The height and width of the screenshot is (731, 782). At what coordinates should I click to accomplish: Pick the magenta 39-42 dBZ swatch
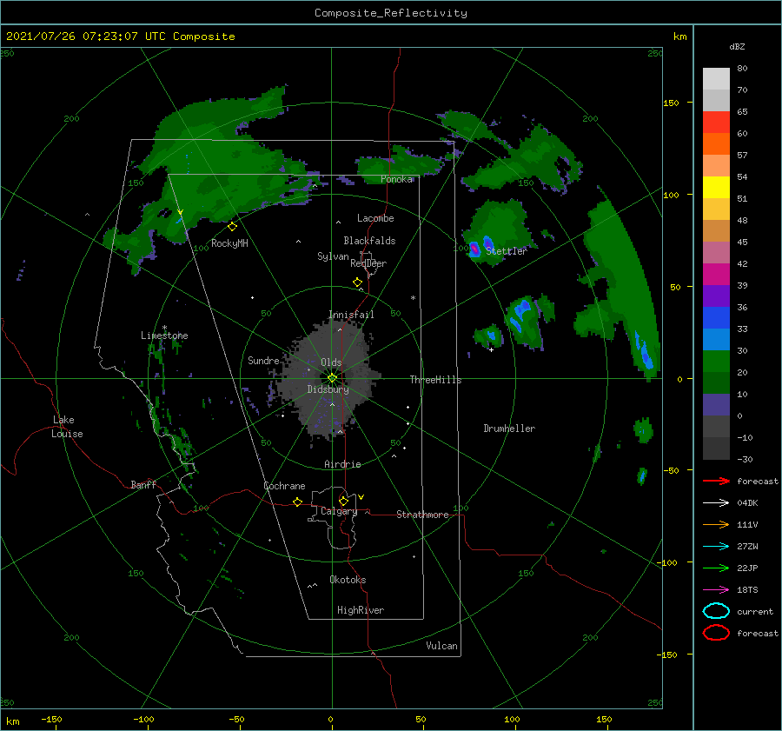[716, 275]
